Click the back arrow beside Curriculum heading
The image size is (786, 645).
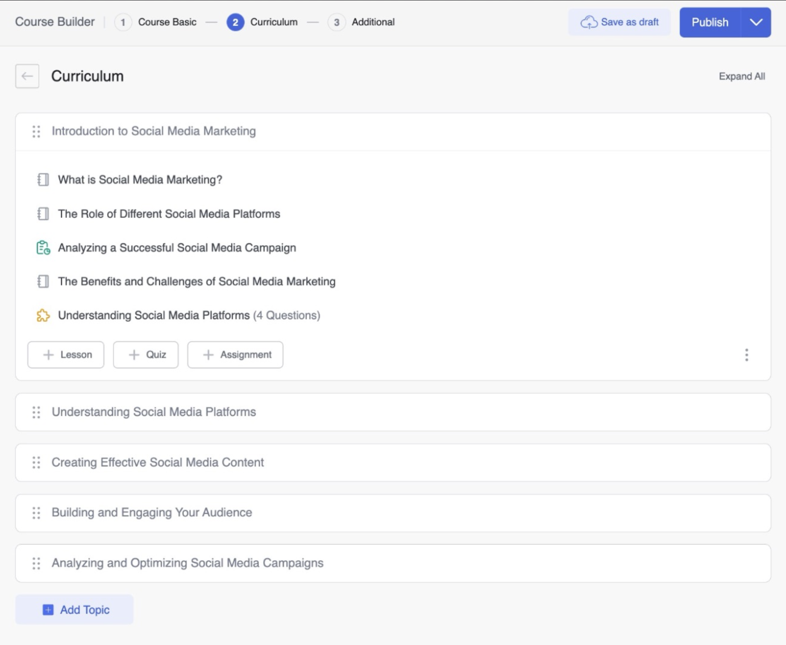click(x=27, y=76)
